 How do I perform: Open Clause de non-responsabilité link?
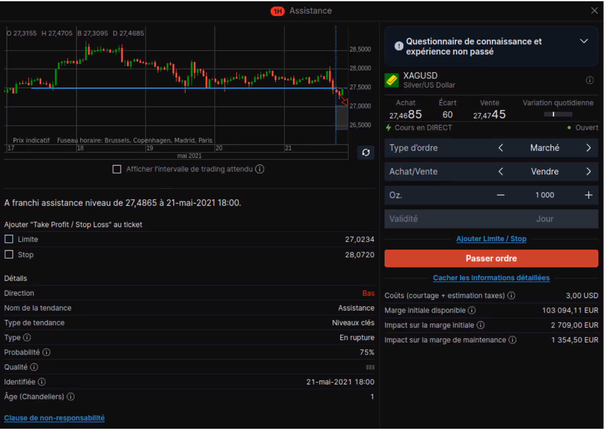(x=54, y=418)
